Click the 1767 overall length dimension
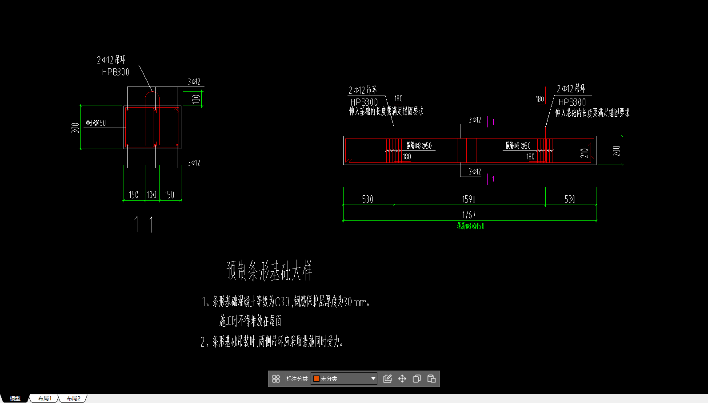The width and height of the screenshot is (708, 403). pyautogui.click(x=469, y=215)
